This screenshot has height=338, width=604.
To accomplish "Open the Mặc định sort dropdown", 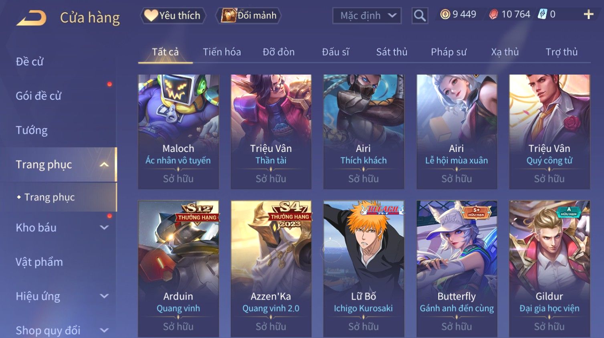I will click(367, 16).
